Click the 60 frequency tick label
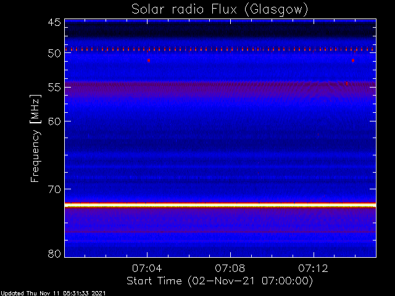The image size is (395, 296). click(54, 121)
